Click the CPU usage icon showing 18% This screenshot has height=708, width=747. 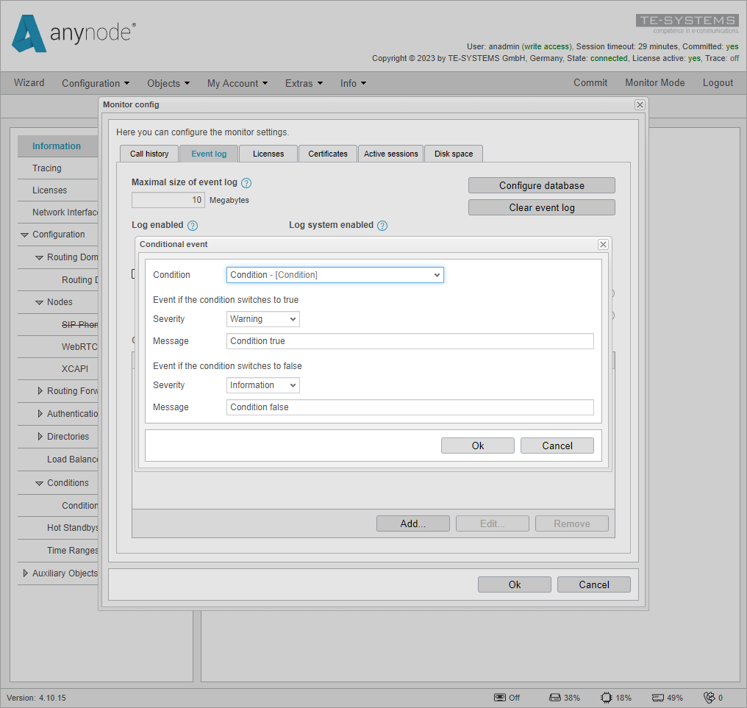click(605, 697)
